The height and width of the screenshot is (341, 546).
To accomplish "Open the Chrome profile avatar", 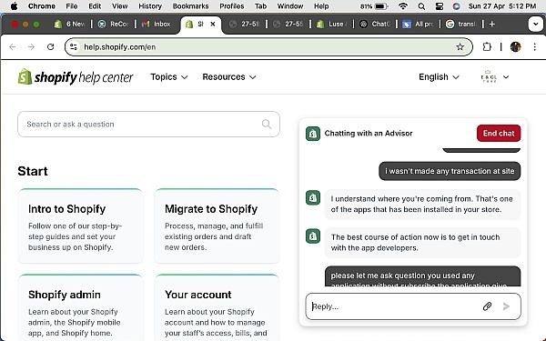I will tap(515, 46).
